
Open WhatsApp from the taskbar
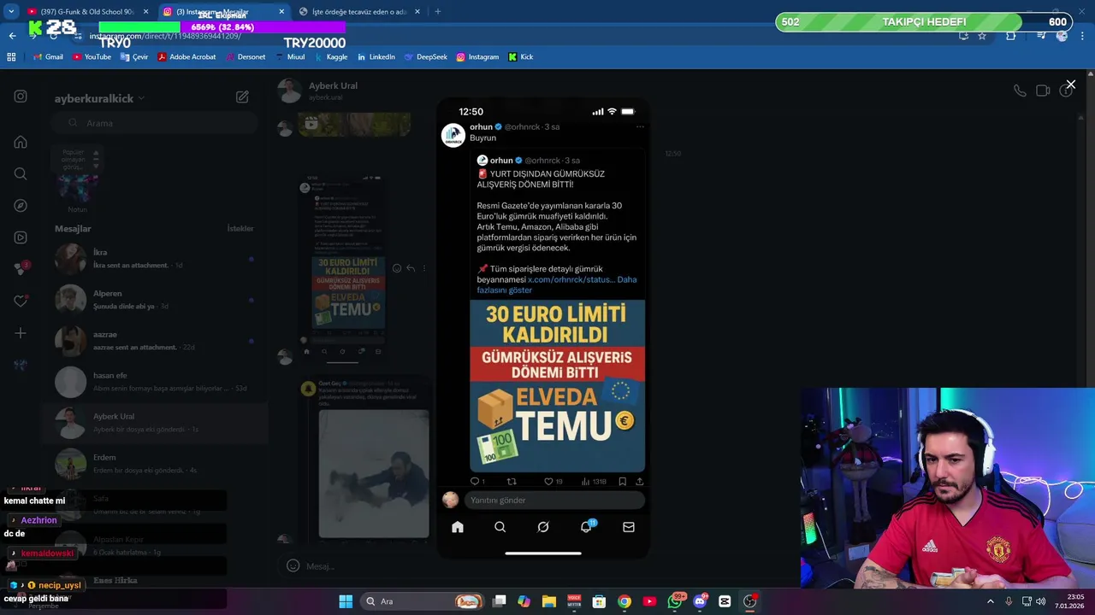pos(675,601)
